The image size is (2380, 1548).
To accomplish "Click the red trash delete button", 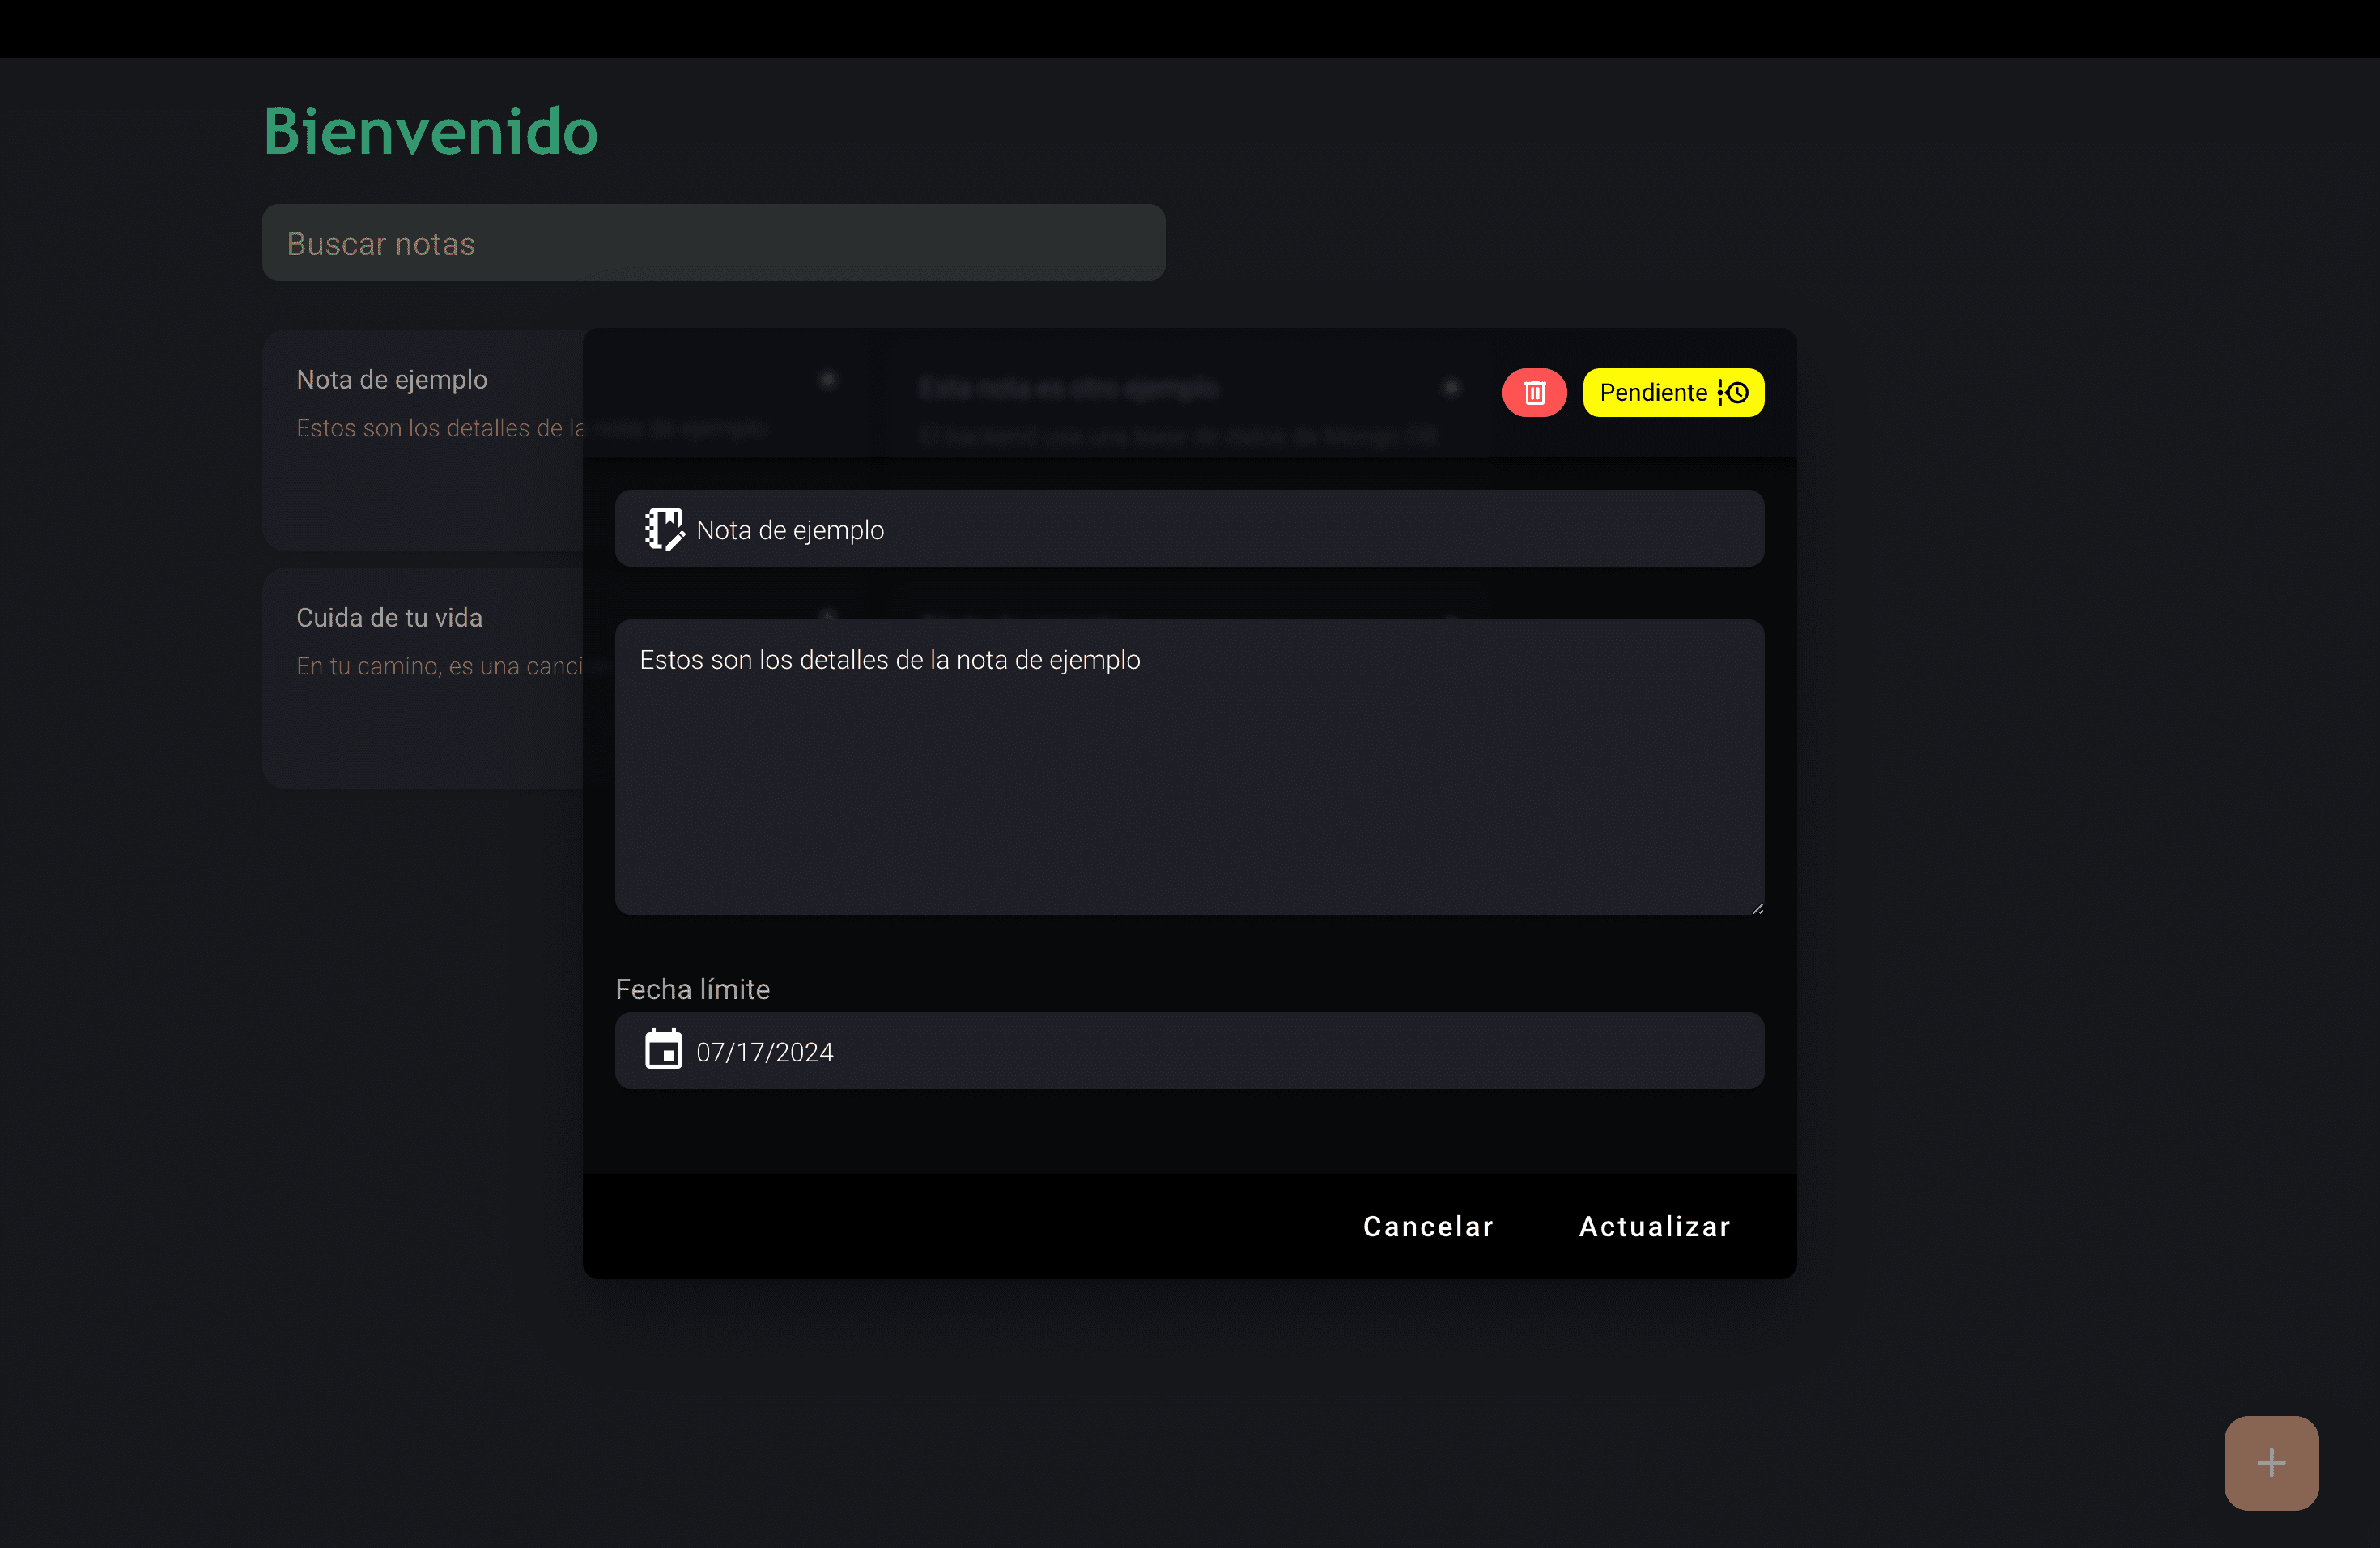I will 1534,392.
